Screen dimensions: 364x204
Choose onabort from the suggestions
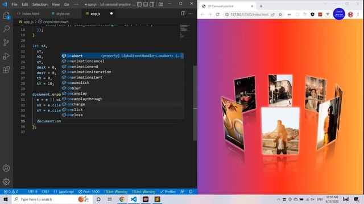pyautogui.click(x=122, y=56)
